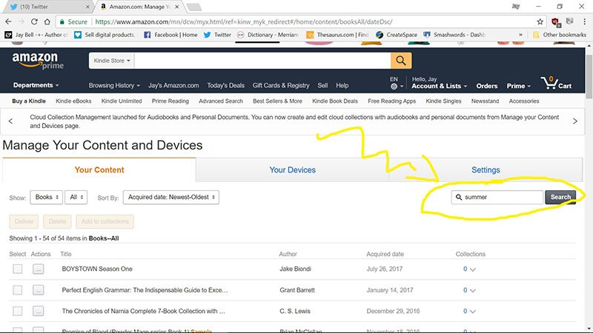Open the browser Home icon
Image resolution: width=593 pixels, height=333 pixels.
pyautogui.click(x=47, y=21)
